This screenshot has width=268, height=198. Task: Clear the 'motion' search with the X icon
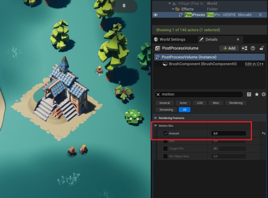pyautogui.click(x=158, y=94)
